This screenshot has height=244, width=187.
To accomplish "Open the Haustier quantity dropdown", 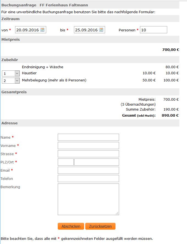I will [x=11, y=73].
